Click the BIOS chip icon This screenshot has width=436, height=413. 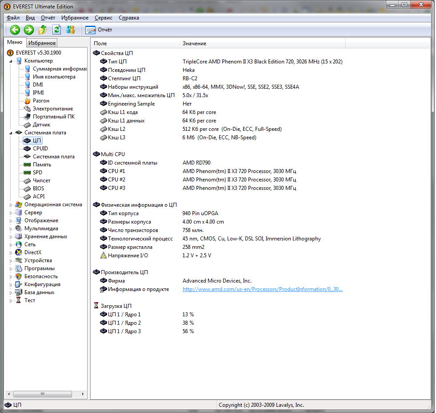[x=27, y=189]
